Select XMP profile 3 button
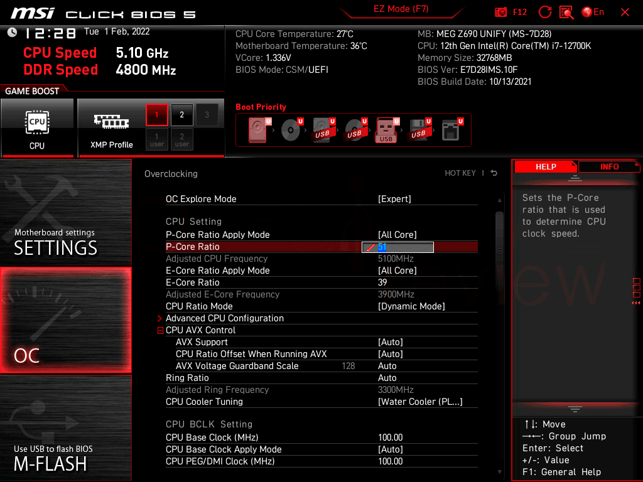The height and width of the screenshot is (482, 643). tap(207, 115)
